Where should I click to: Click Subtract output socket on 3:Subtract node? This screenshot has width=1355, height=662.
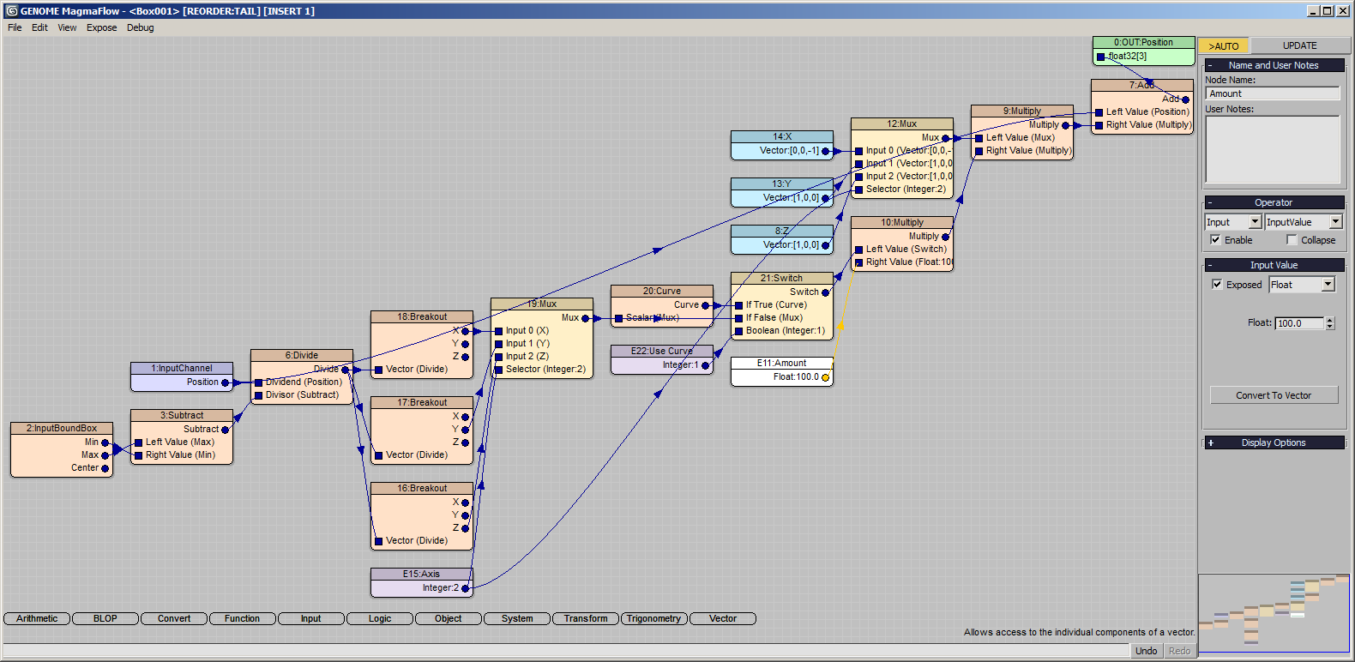coord(226,430)
